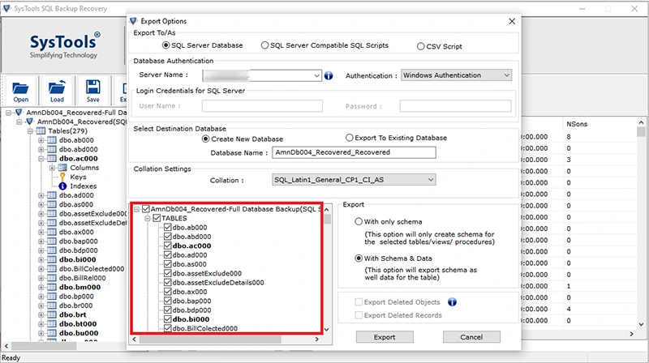
Task: Click the User Name input field
Action: [x=262, y=106]
